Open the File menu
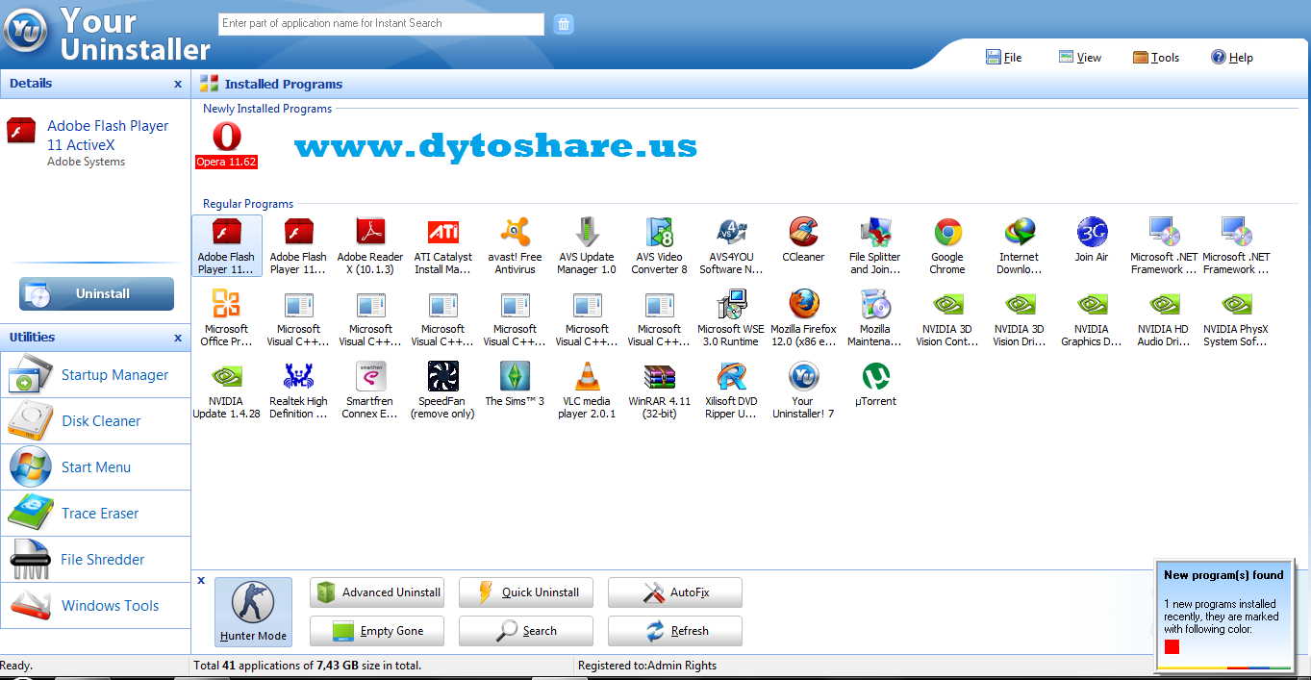 (x=1003, y=58)
